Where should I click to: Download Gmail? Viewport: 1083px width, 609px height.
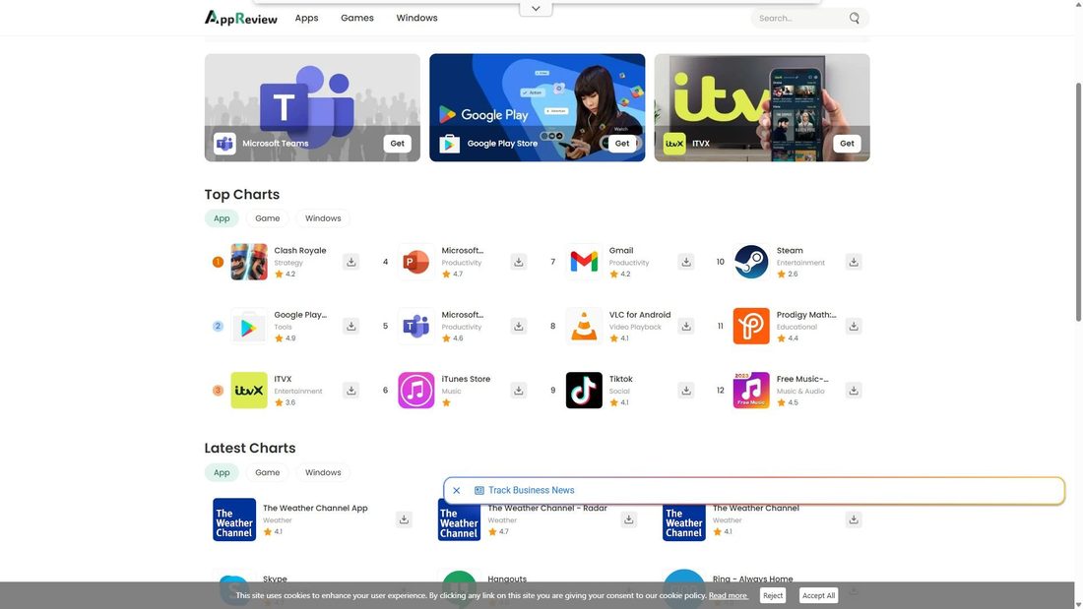(x=686, y=262)
